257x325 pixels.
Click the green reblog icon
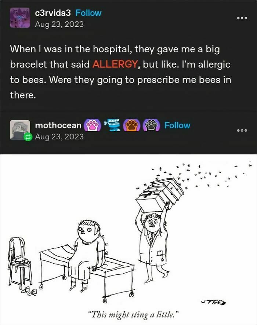(28, 137)
